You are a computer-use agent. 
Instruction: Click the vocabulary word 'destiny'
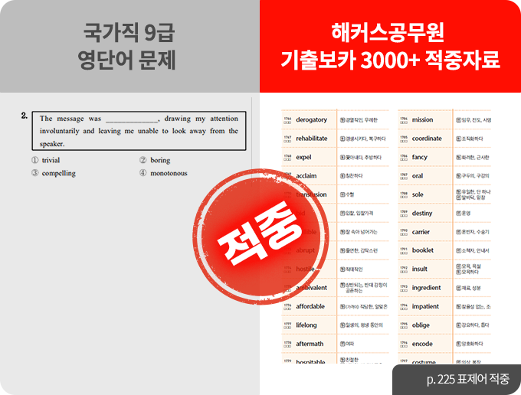pyautogui.click(x=422, y=214)
